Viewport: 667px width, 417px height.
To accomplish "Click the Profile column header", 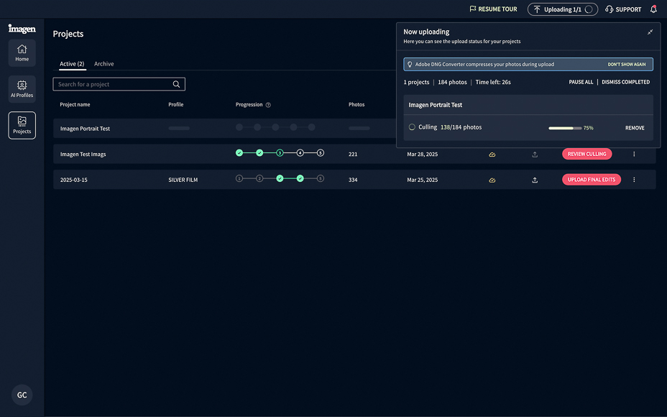I will click(x=175, y=105).
